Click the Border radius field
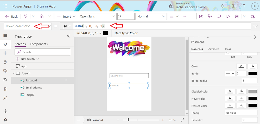This screenshot has width=260, height=124. (x=250, y=81)
